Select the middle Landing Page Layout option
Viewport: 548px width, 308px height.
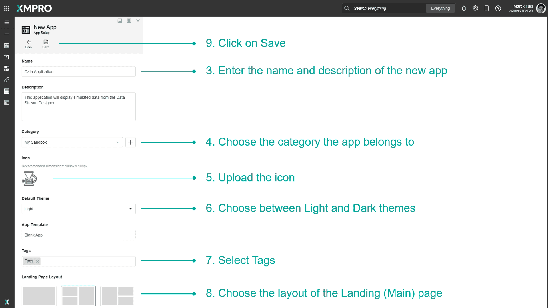point(78,296)
